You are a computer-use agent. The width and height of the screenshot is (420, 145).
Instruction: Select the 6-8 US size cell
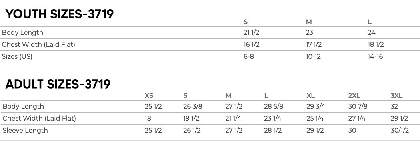pyautogui.click(x=249, y=57)
